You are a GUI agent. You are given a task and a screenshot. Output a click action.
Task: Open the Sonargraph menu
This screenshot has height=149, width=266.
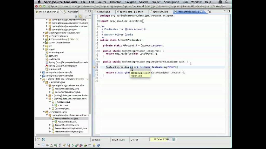click(171, 2)
